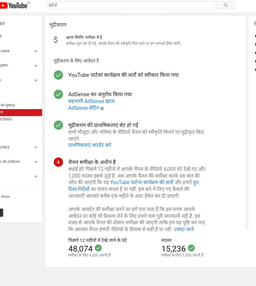This screenshot has height=286, width=256.
Task: Click green checkmark beside AdSense का अनुरोध
Action: (58, 94)
